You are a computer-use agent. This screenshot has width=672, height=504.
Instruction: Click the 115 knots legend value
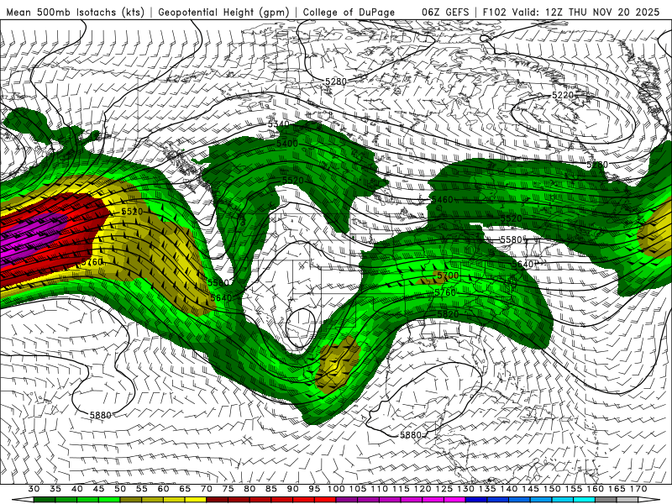coord(401,489)
